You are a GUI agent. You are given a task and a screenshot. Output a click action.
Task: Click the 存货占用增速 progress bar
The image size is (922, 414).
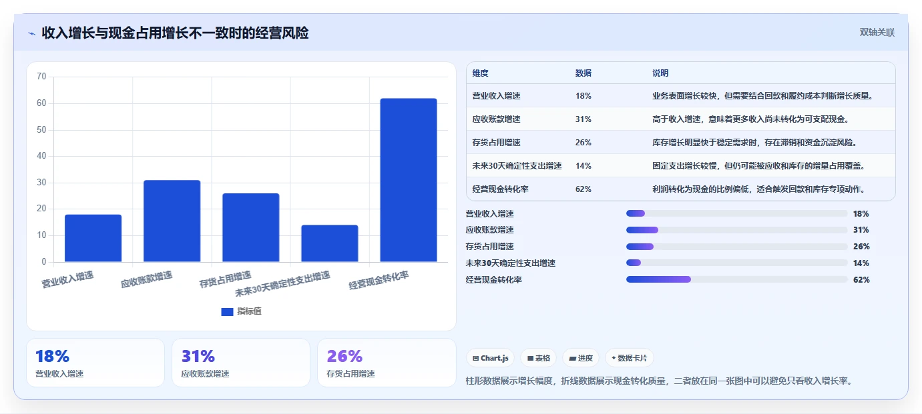736,247
